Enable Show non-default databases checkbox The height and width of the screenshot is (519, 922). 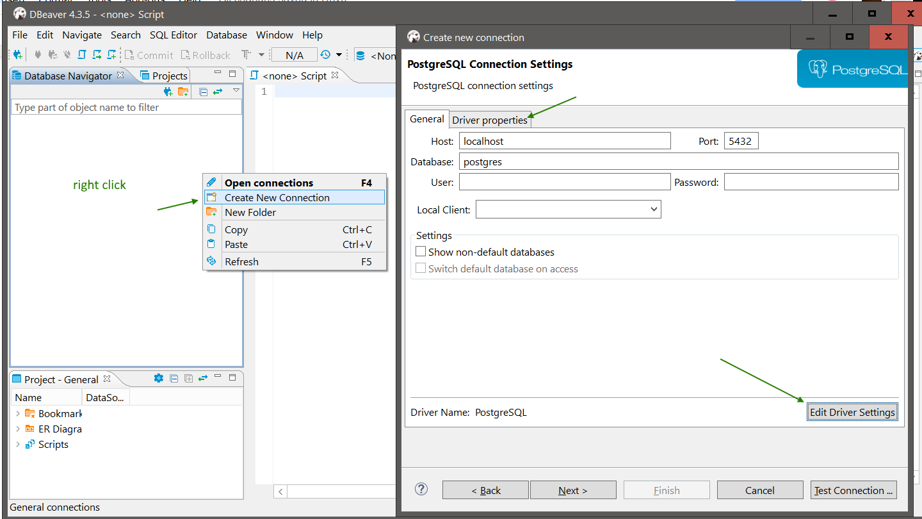421,252
